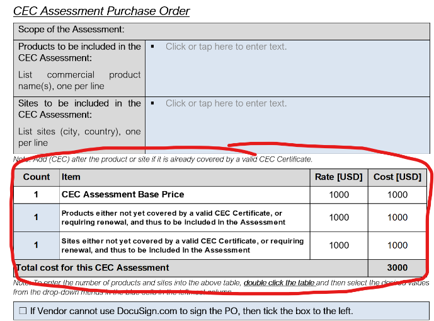434x321 pixels.
Task: Click the underlined 'double click the table' text
Action: pyautogui.click(x=279, y=283)
